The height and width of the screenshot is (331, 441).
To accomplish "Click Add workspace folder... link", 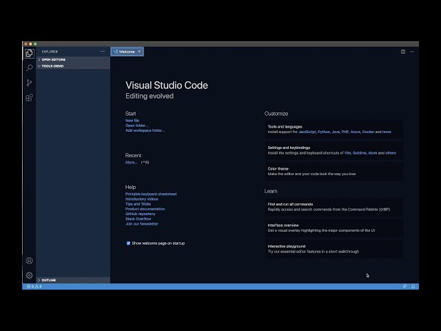I will pyautogui.click(x=145, y=130).
